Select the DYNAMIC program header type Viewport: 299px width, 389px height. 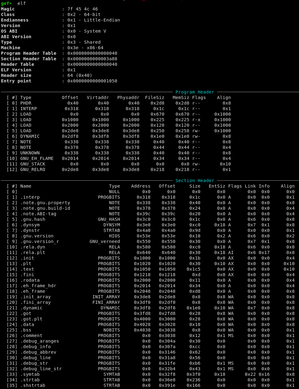pos(30,136)
